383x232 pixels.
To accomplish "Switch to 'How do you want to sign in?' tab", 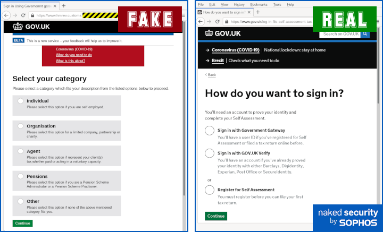I will (224, 12).
